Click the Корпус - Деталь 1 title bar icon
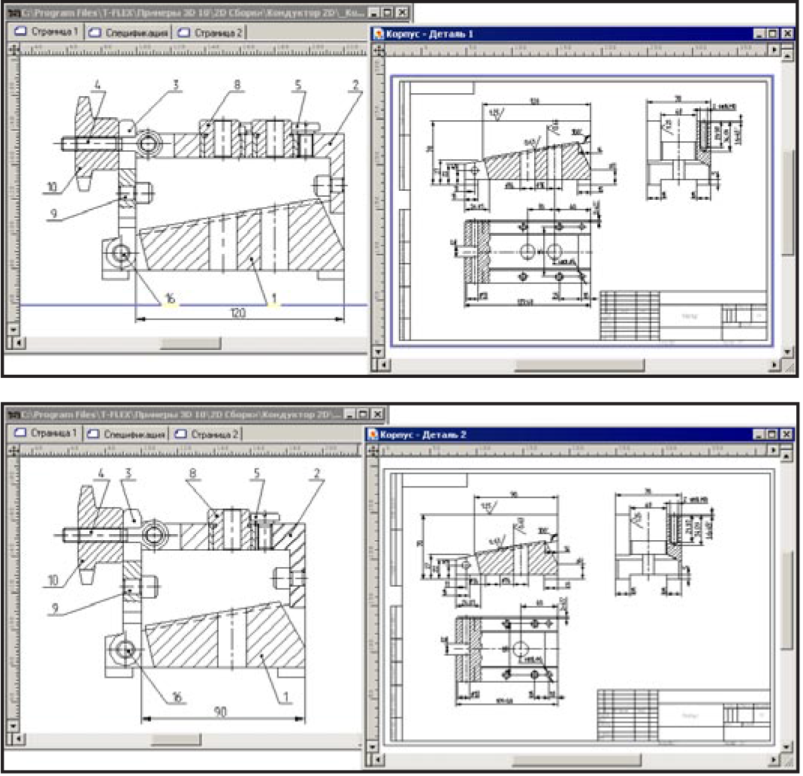 point(379,34)
